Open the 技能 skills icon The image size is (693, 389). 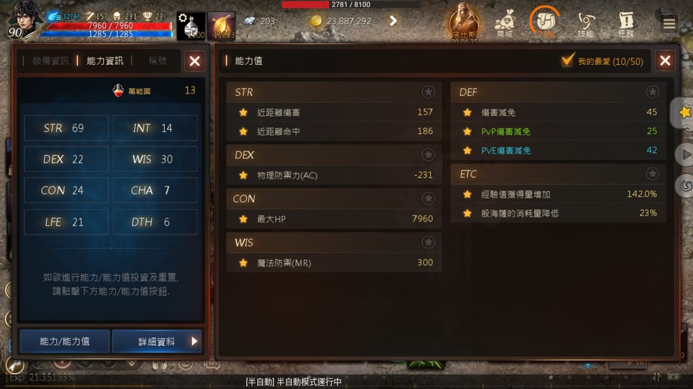click(x=585, y=23)
